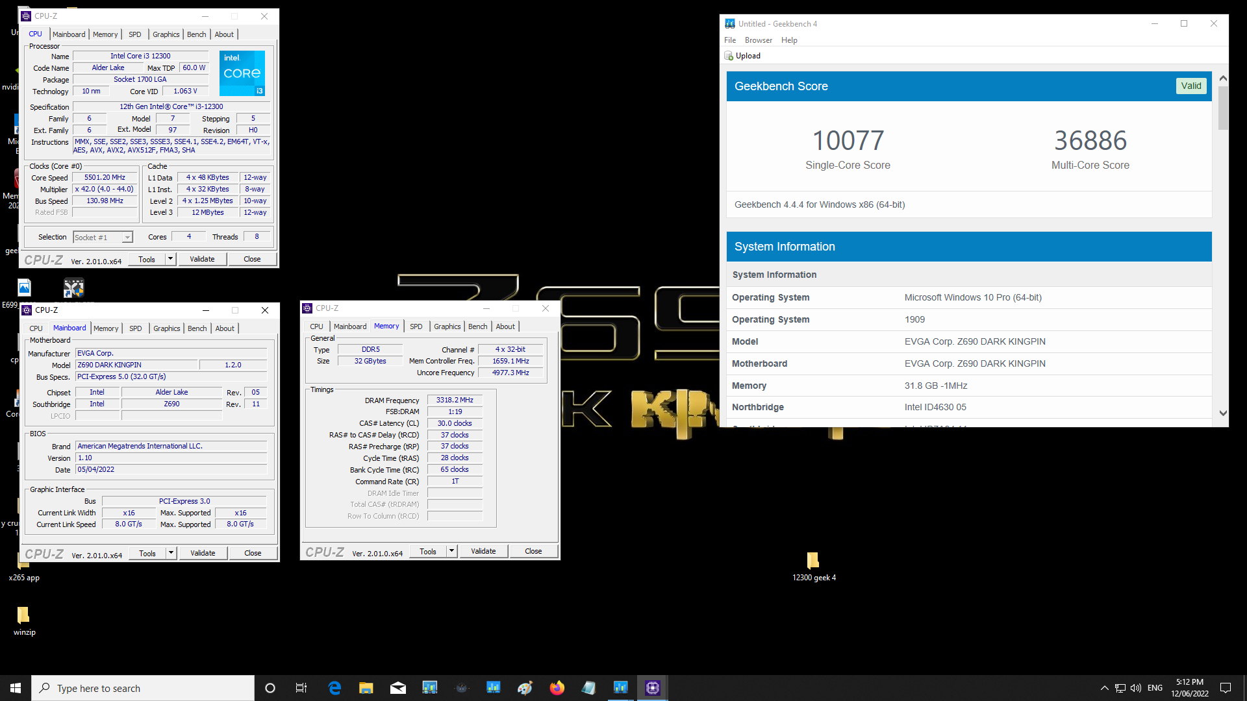The height and width of the screenshot is (701, 1247).
Task: Click the Upload label in Geekbench
Action: (748, 56)
